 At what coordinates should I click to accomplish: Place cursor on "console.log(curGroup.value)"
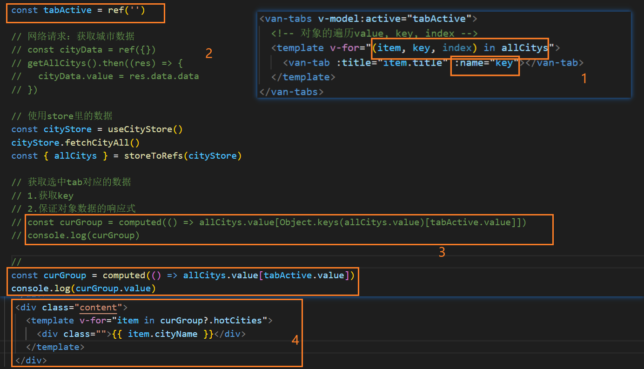(x=84, y=288)
